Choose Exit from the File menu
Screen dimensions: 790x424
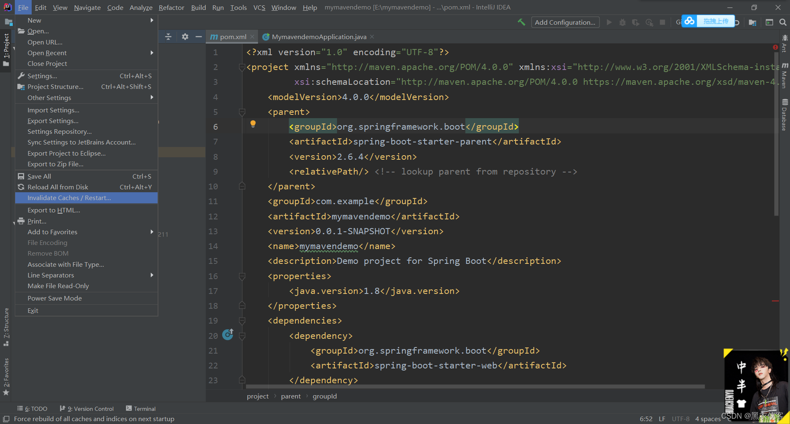point(86,310)
